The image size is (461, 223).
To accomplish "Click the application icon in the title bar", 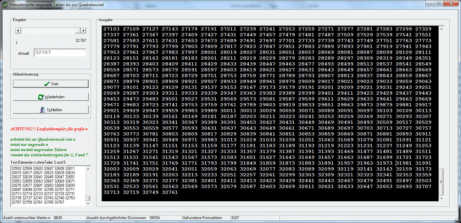I will pyautogui.click(x=5, y=4).
